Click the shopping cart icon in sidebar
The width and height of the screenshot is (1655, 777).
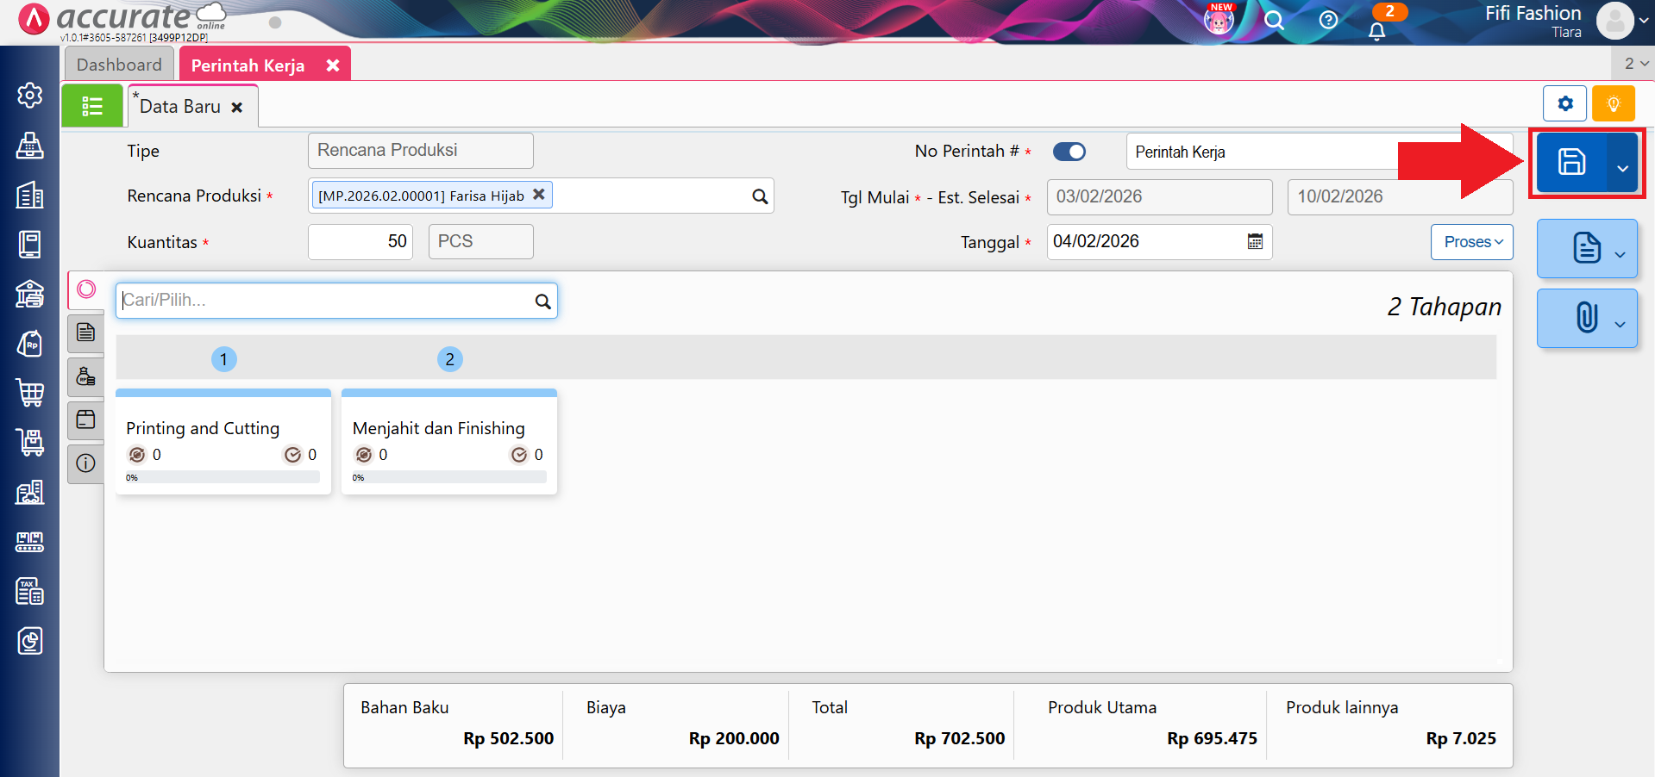(x=30, y=393)
